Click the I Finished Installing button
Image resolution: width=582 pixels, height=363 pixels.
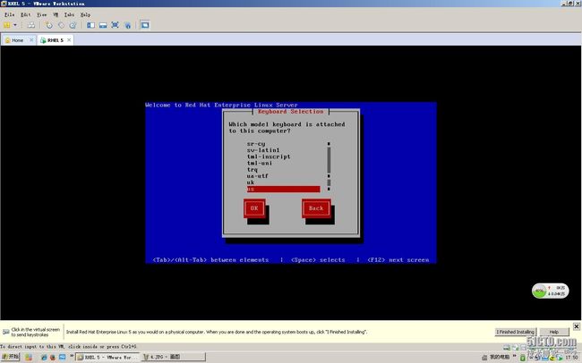pyautogui.click(x=516, y=332)
